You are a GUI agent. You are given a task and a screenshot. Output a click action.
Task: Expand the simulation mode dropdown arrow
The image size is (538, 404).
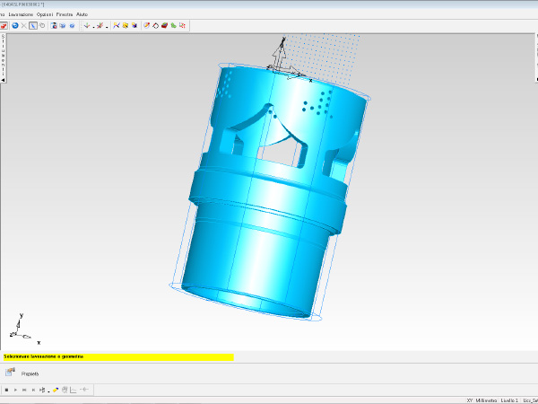tap(48, 391)
